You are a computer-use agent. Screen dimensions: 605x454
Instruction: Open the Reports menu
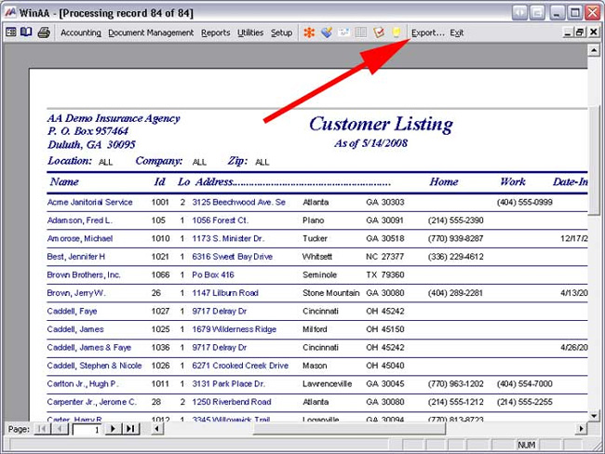point(215,33)
